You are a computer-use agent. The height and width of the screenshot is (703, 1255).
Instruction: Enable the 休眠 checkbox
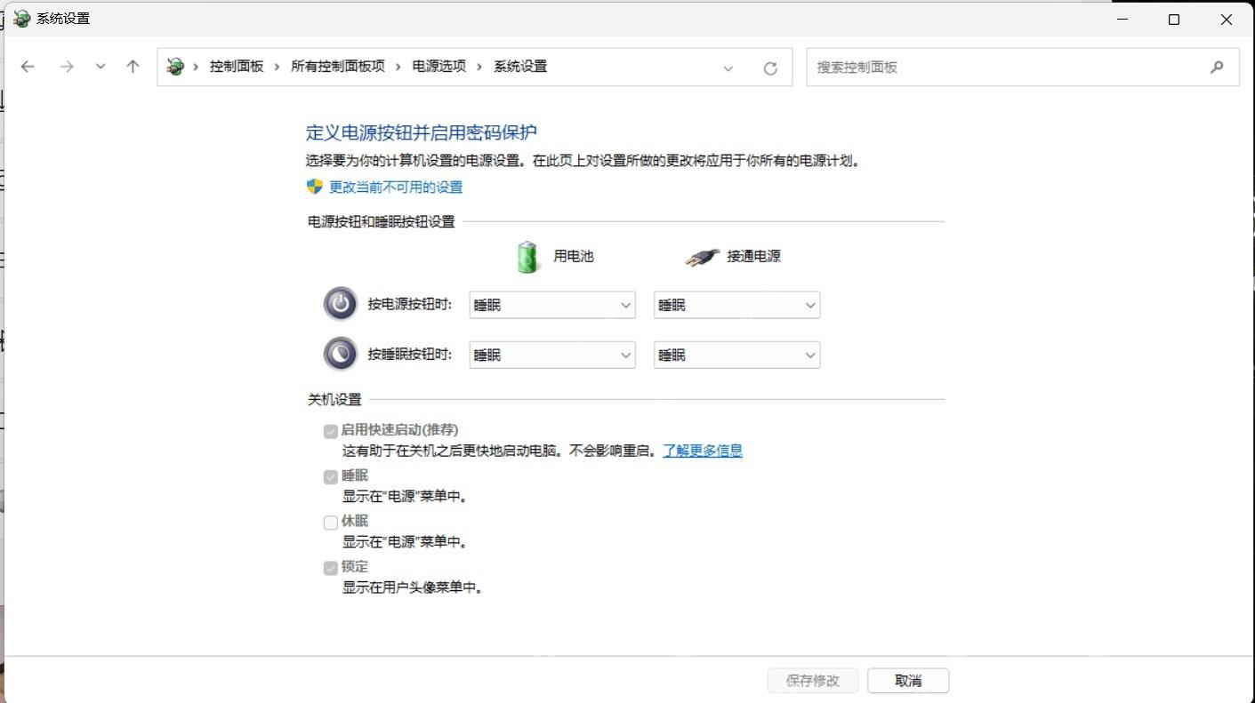pos(331,523)
